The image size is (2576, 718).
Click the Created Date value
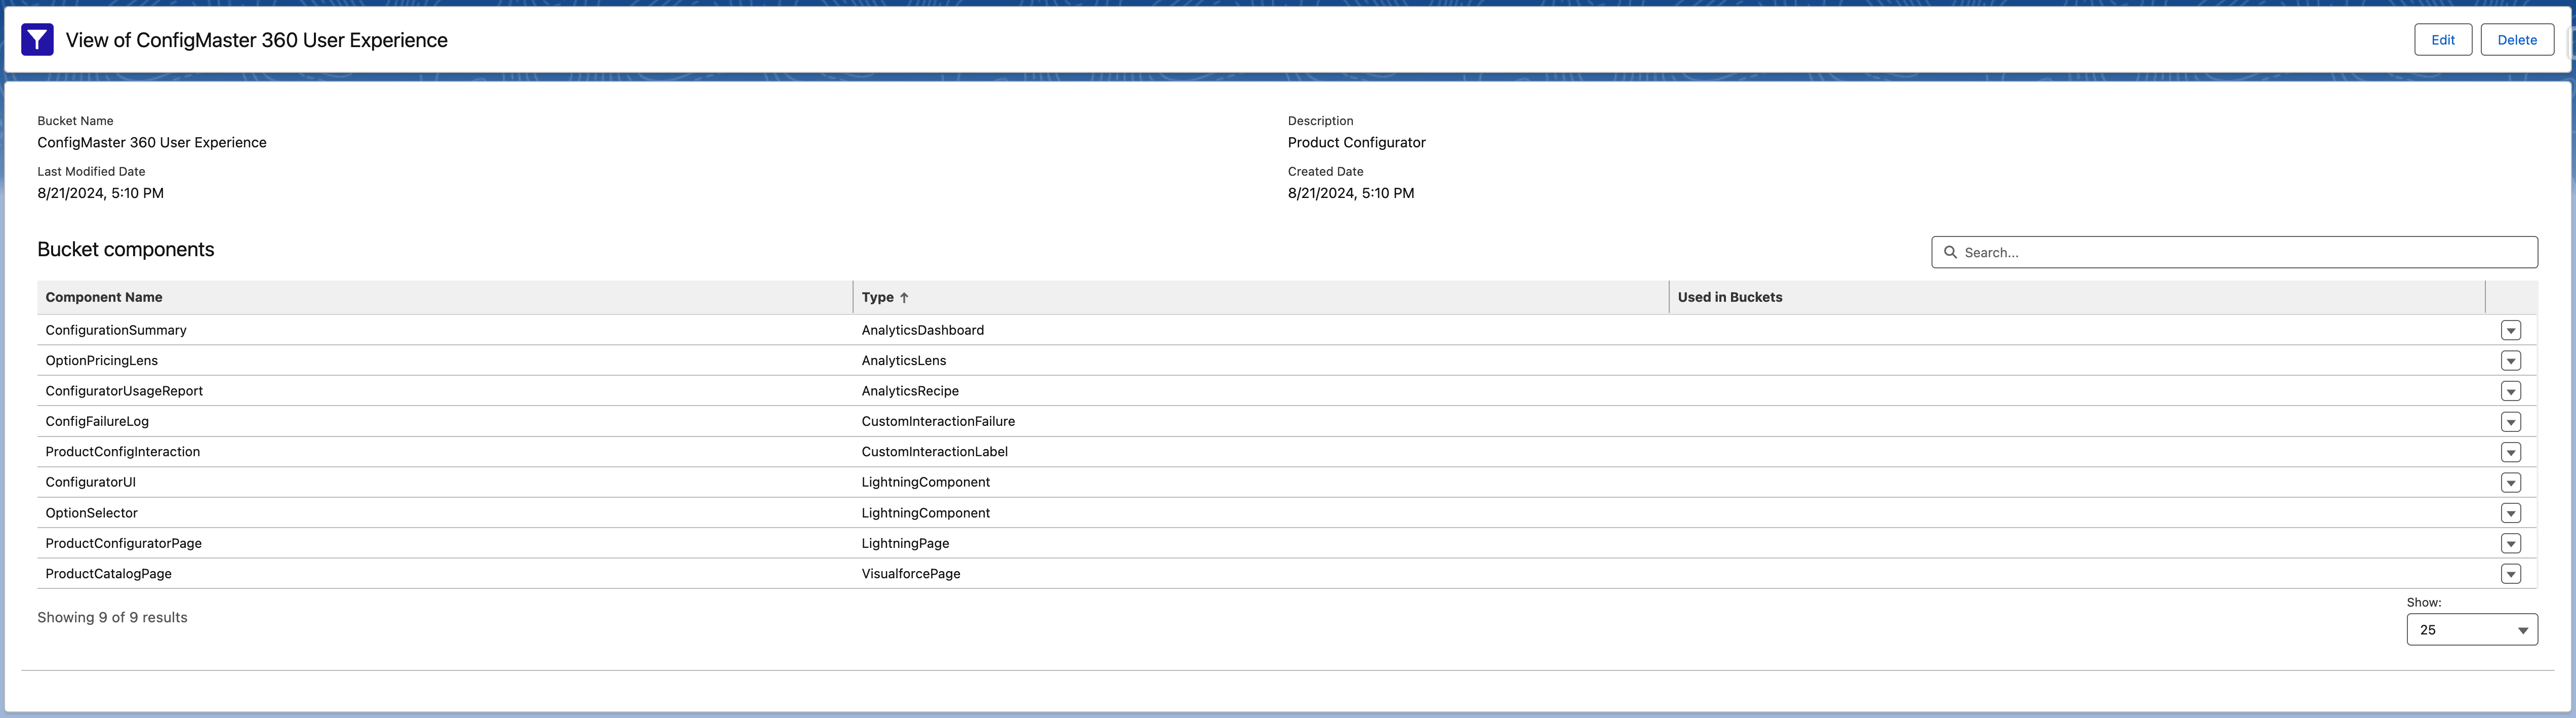pyautogui.click(x=1351, y=193)
